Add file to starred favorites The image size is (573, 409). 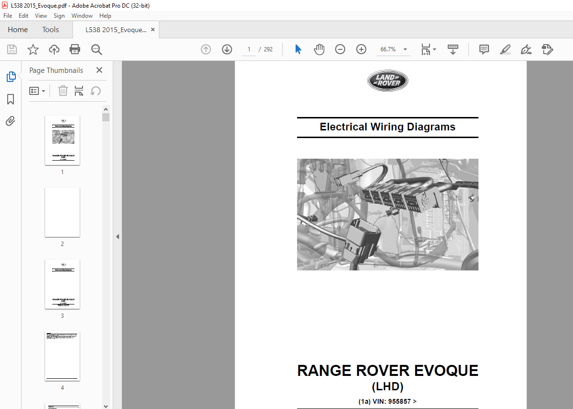click(33, 49)
